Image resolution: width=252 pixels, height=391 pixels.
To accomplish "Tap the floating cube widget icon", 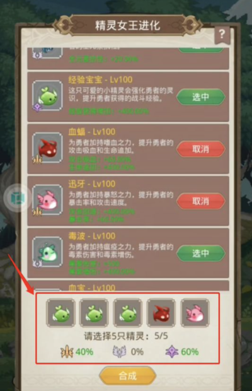I will tap(18, 198).
